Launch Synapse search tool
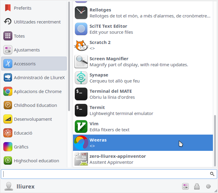Image resolution: width=218 pixels, height=193 pixels. click(x=81, y=78)
